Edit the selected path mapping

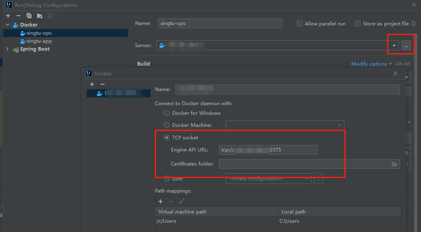(x=181, y=201)
